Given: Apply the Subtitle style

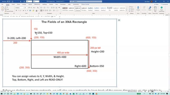Looking at the screenshot, I should click(x=116, y=9).
